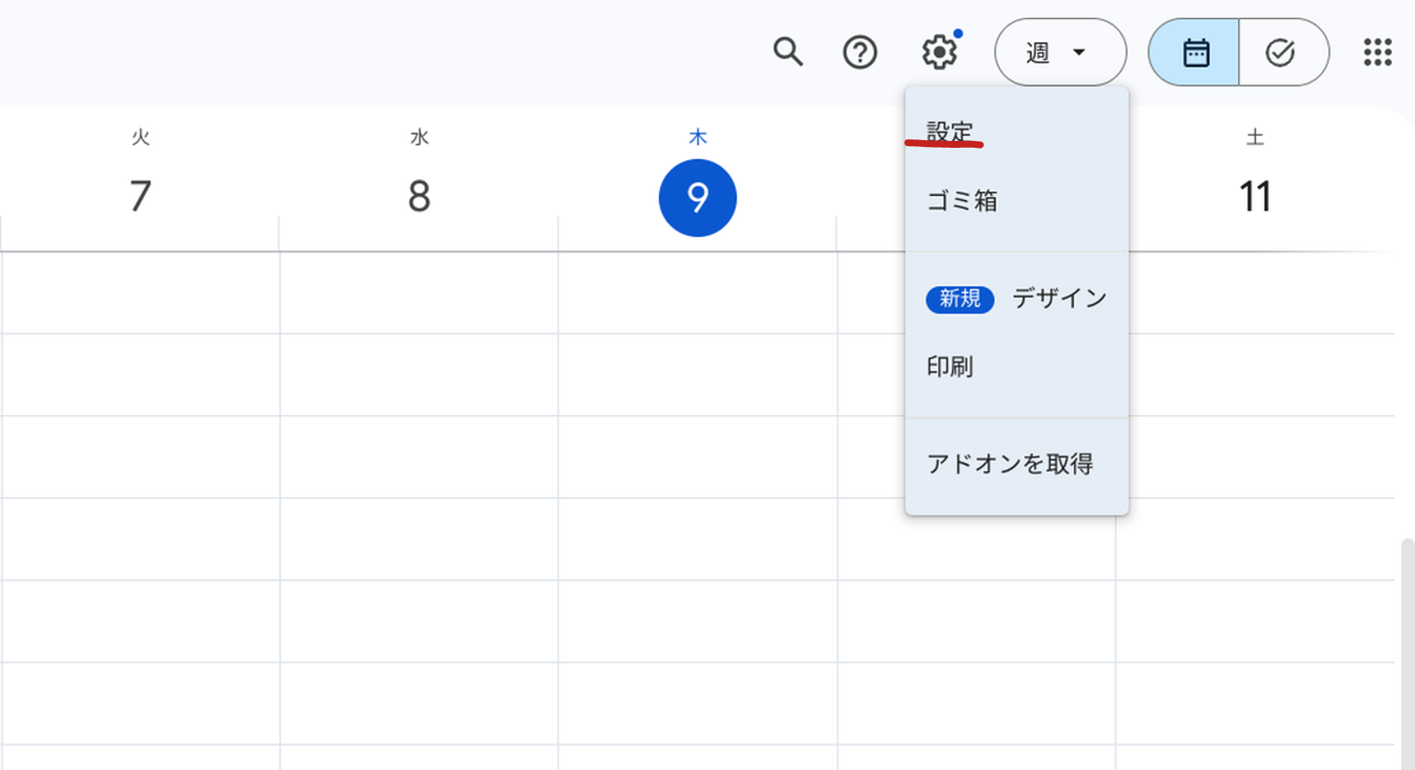Open Saturday the 11th date header
This screenshot has height=770, width=1415.
pyautogui.click(x=1254, y=196)
